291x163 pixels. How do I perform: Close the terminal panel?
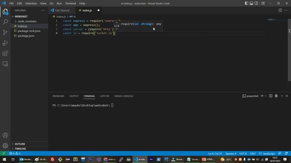(287, 96)
